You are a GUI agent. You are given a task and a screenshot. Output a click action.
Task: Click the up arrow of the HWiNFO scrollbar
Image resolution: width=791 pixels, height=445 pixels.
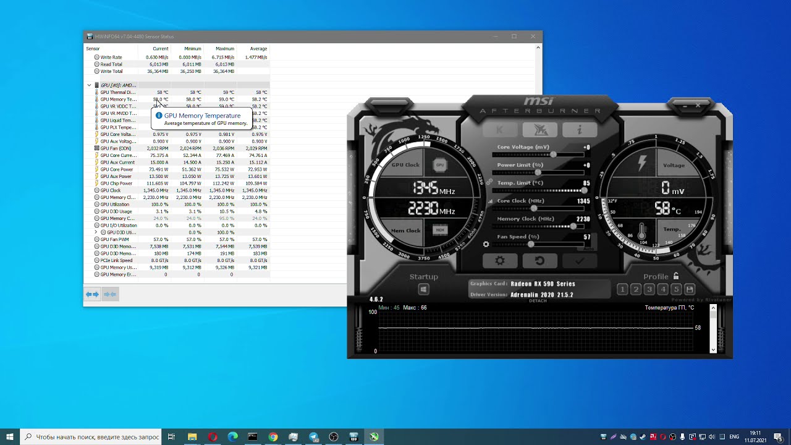(538, 47)
